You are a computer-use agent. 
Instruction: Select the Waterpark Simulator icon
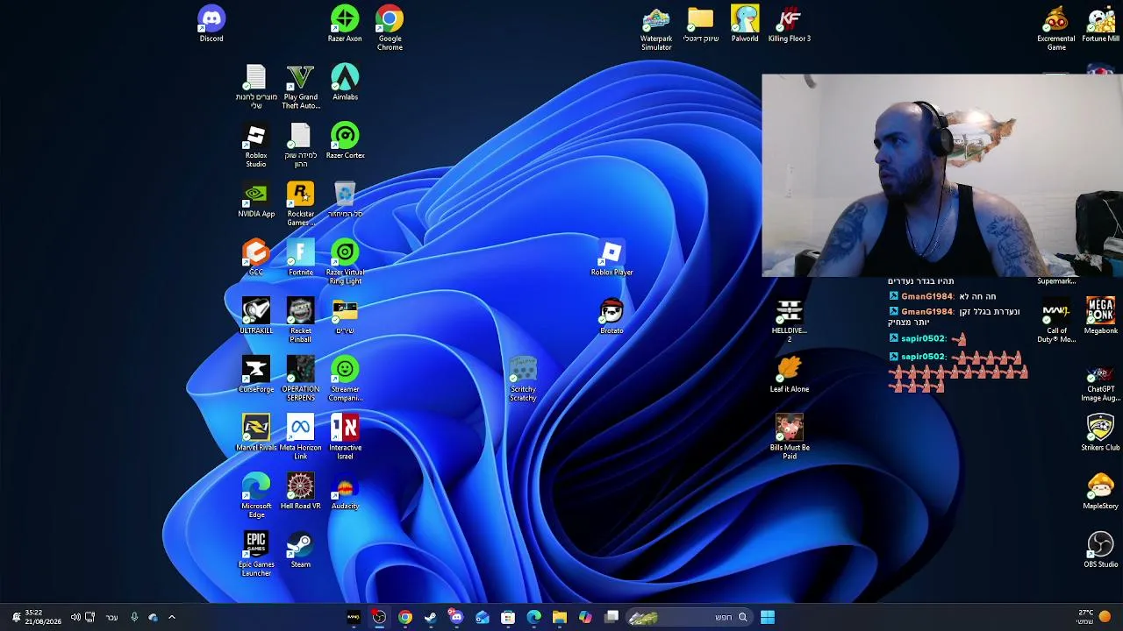pyautogui.click(x=656, y=29)
